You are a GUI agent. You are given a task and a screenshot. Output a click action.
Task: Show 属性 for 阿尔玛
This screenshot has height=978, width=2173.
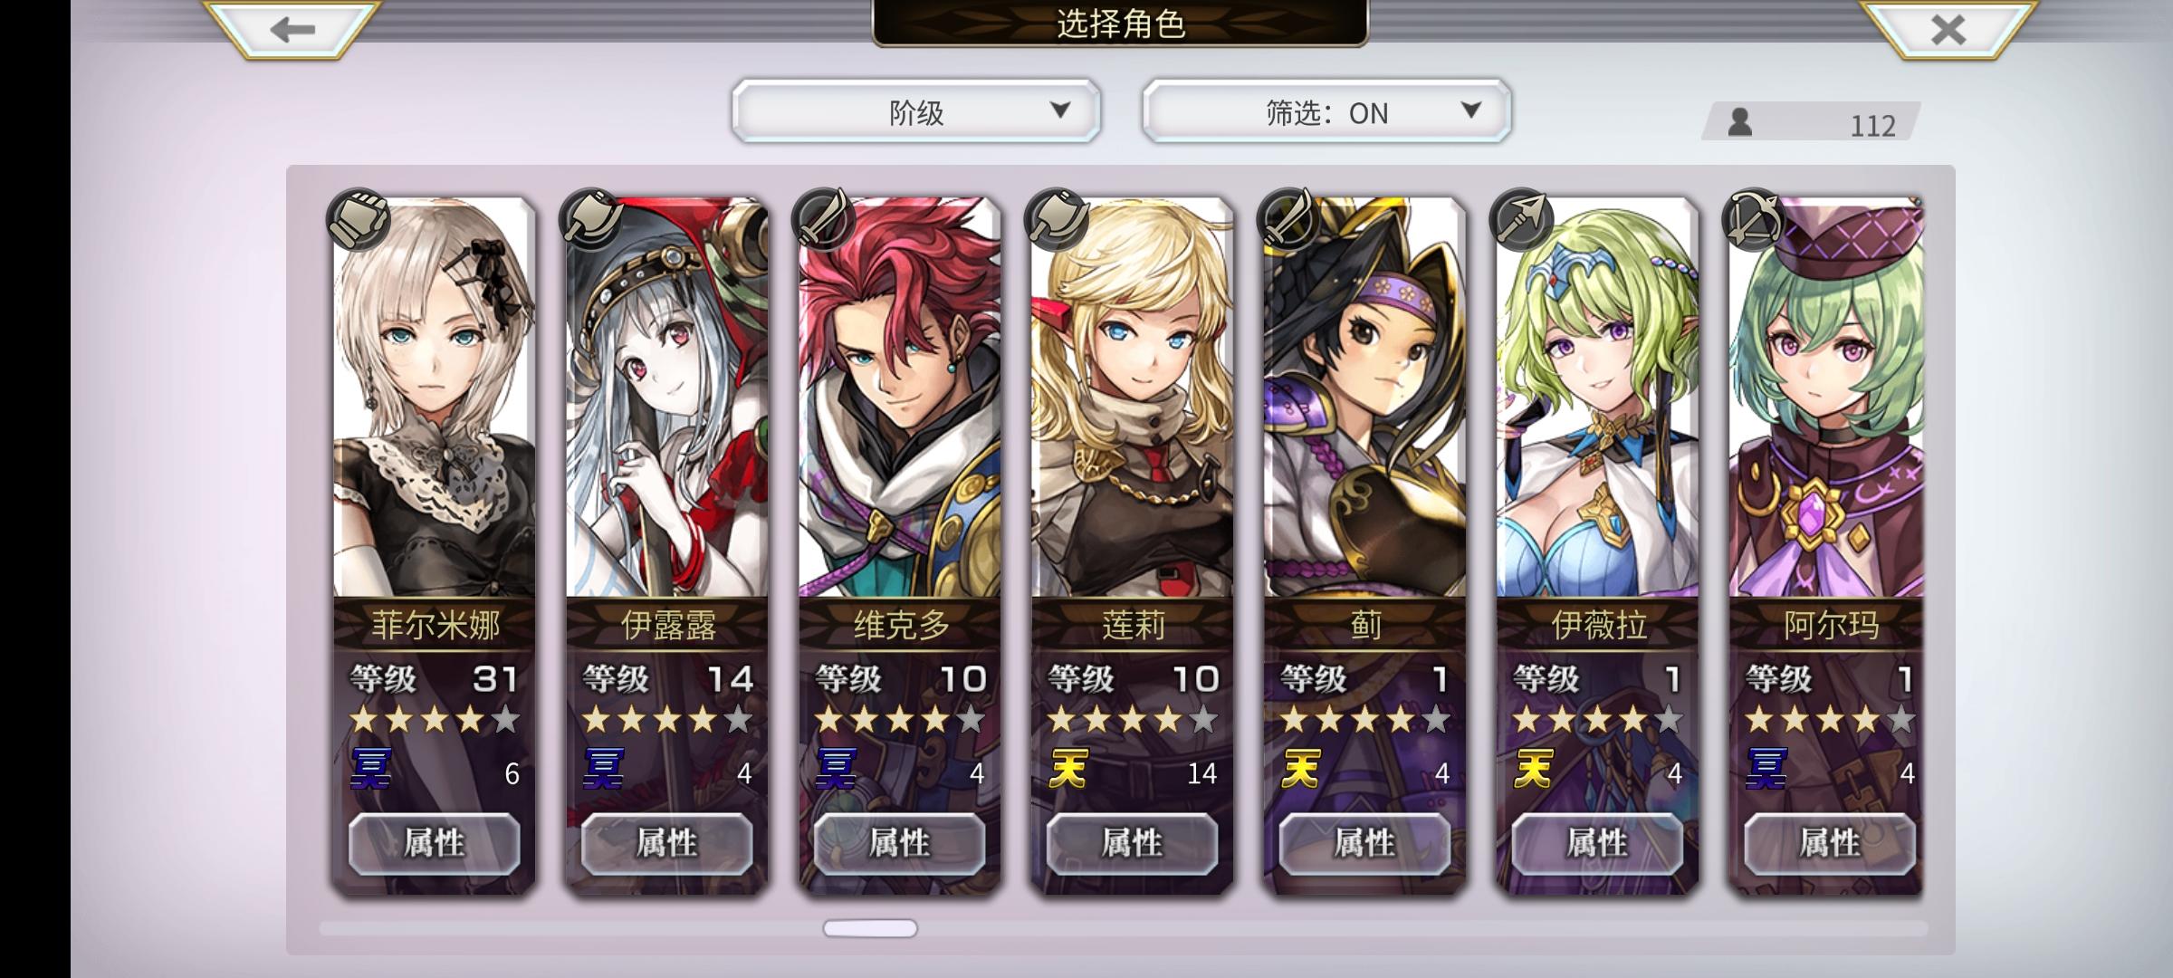coord(1830,843)
